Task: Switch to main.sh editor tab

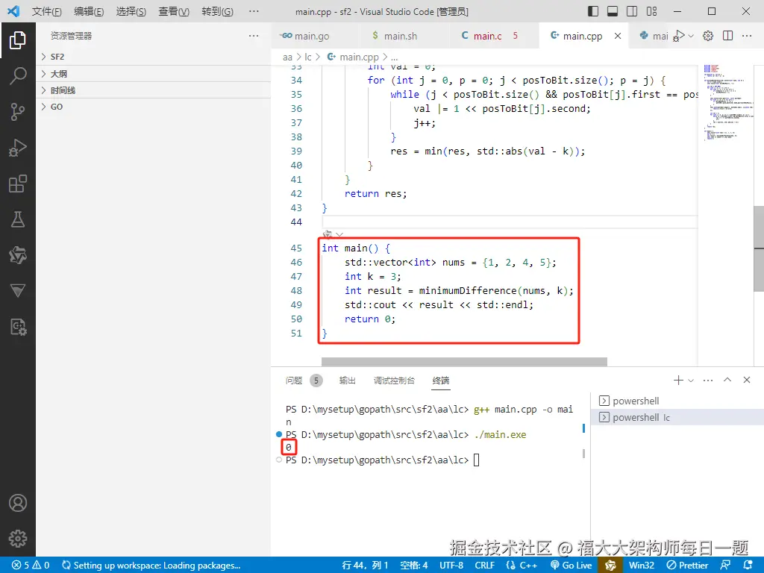Action: 401,36
